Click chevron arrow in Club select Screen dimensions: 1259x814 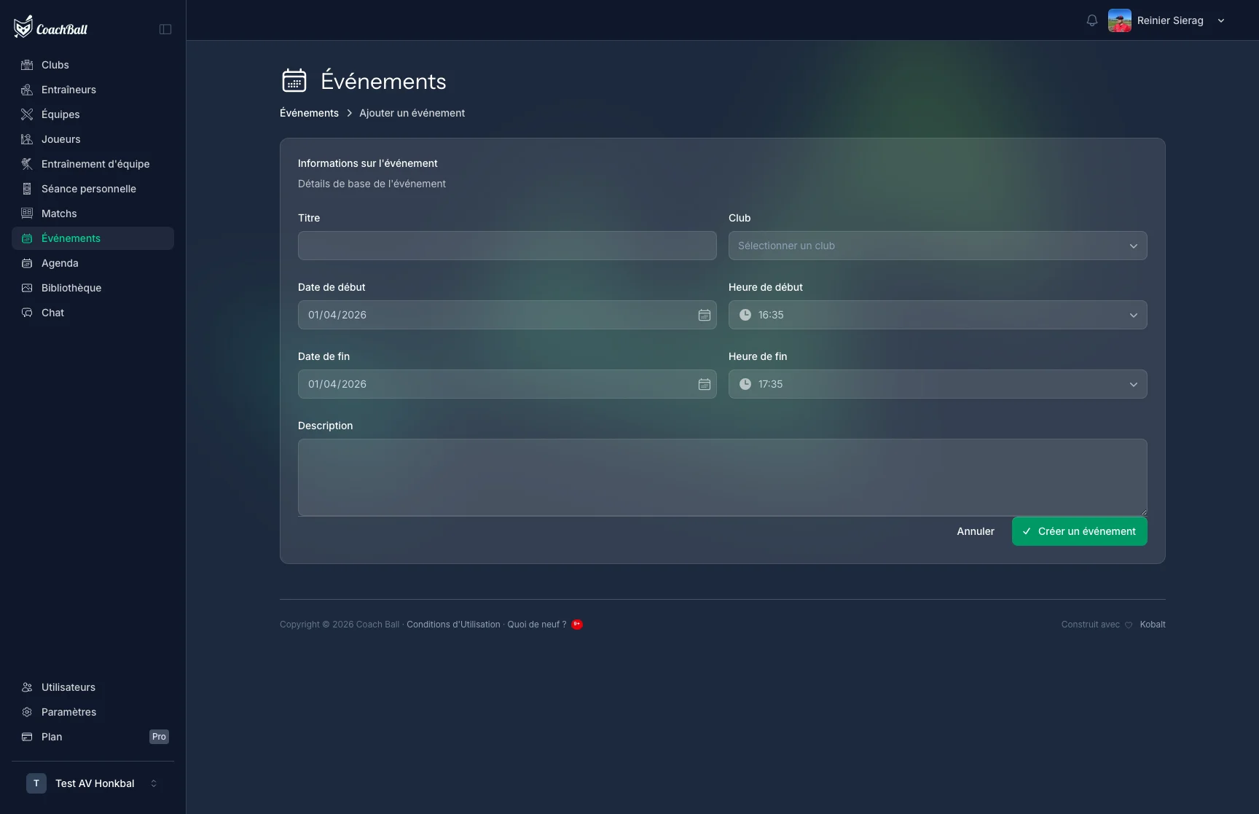click(x=1134, y=246)
